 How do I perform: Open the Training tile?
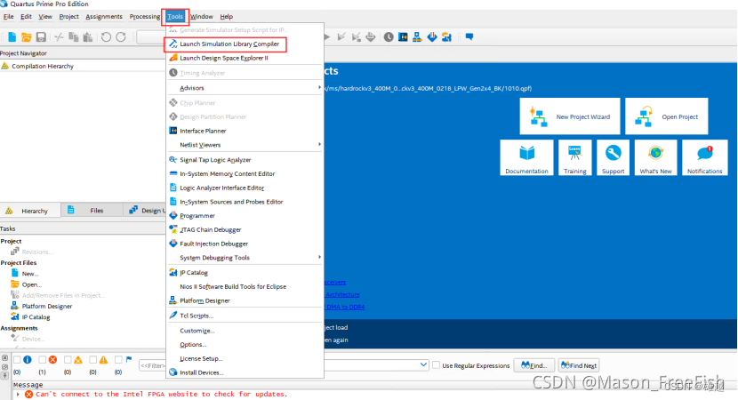[x=574, y=157]
